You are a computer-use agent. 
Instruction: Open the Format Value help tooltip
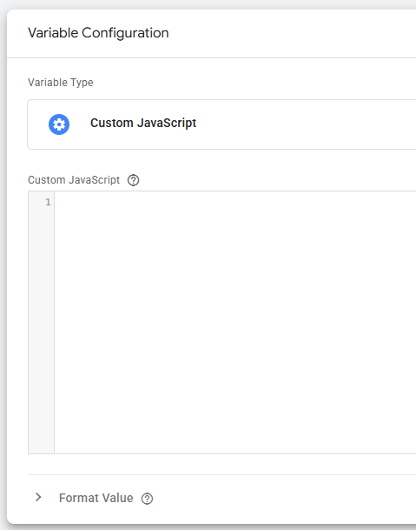147,499
